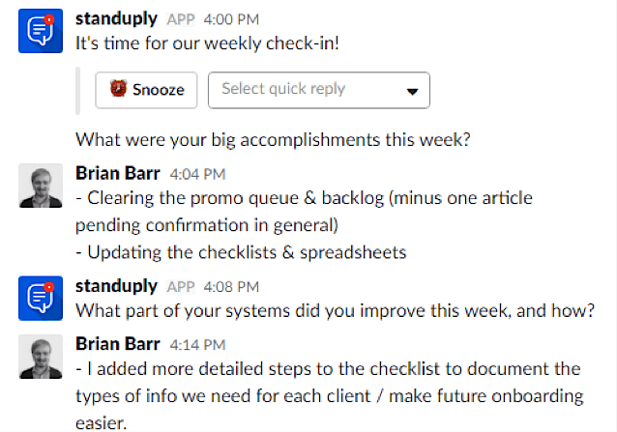Click the 4:08 PM message timestamp
Image resolution: width=617 pixels, height=432 pixels.
pos(231,287)
